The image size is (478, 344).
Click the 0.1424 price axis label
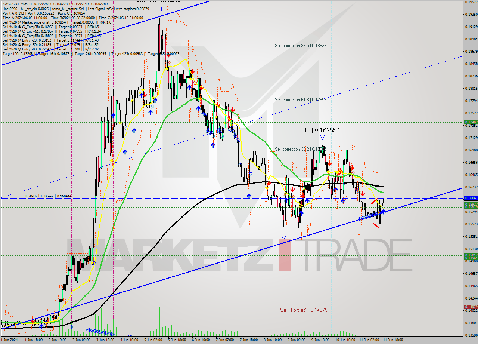(472, 298)
